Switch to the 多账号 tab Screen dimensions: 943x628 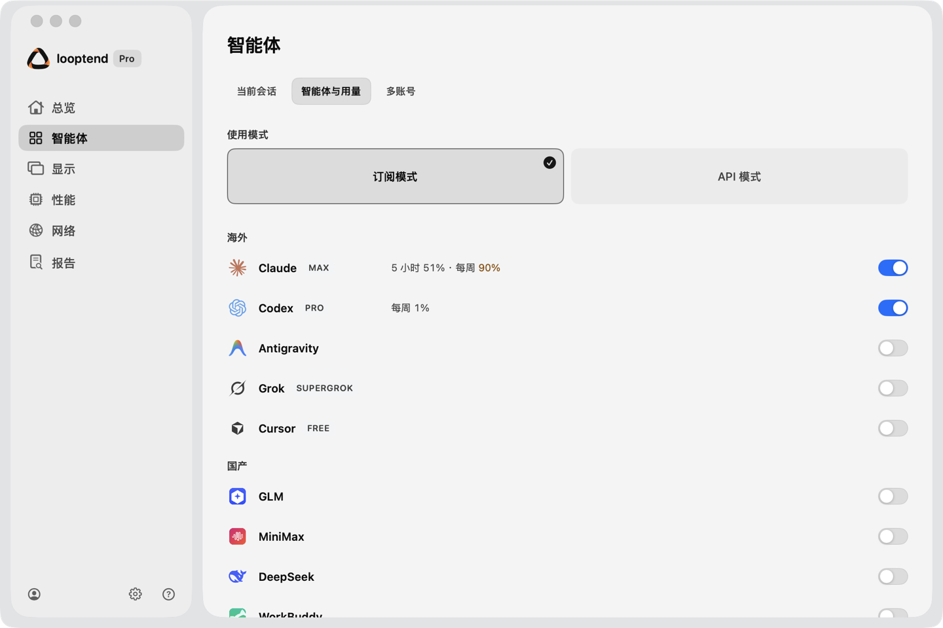[x=401, y=92]
